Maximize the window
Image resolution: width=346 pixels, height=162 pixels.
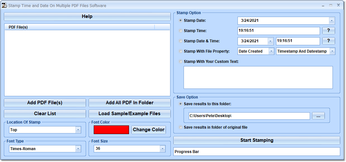pos(331,5)
